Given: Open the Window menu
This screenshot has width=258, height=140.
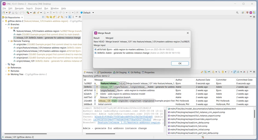Looking at the screenshot, I should [54, 8].
